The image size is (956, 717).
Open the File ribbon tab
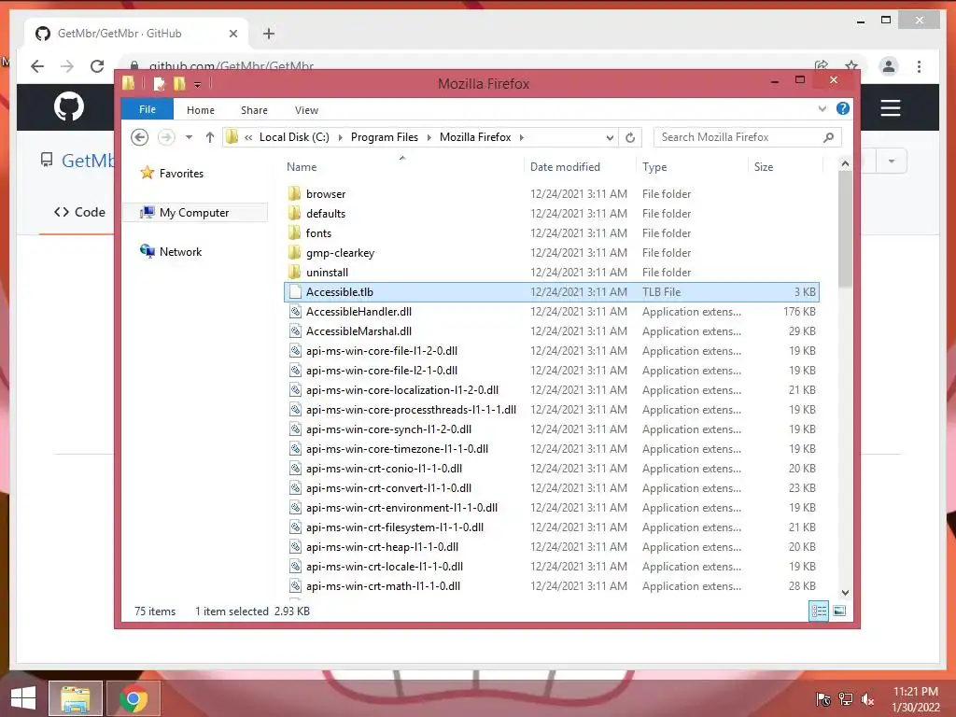(x=147, y=109)
